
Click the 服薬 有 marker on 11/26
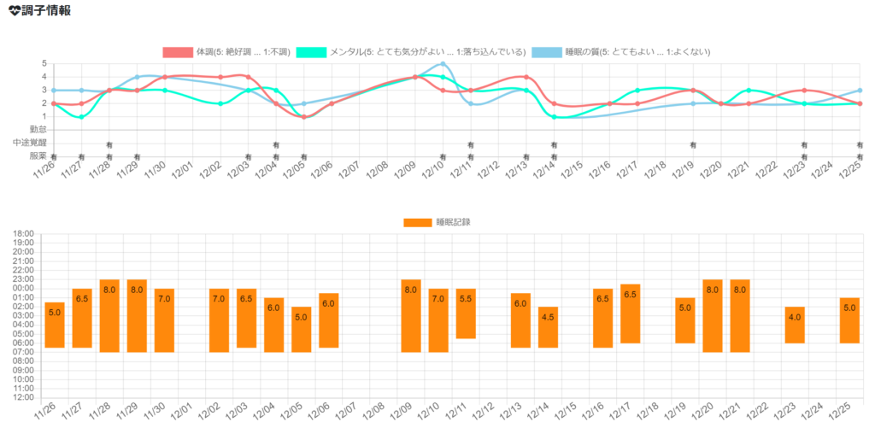(54, 157)
